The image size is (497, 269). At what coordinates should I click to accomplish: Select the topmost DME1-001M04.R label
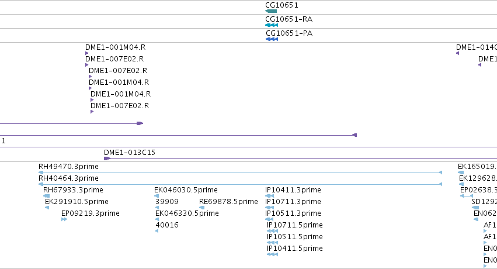[x=116, y=47]
